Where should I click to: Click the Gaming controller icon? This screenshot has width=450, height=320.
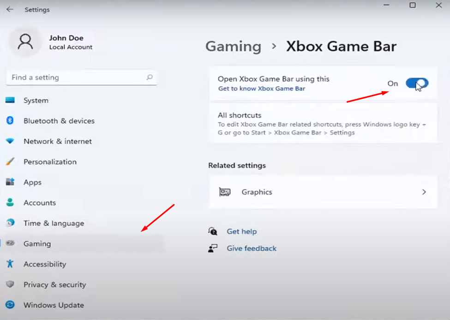[x=10, y=243]
